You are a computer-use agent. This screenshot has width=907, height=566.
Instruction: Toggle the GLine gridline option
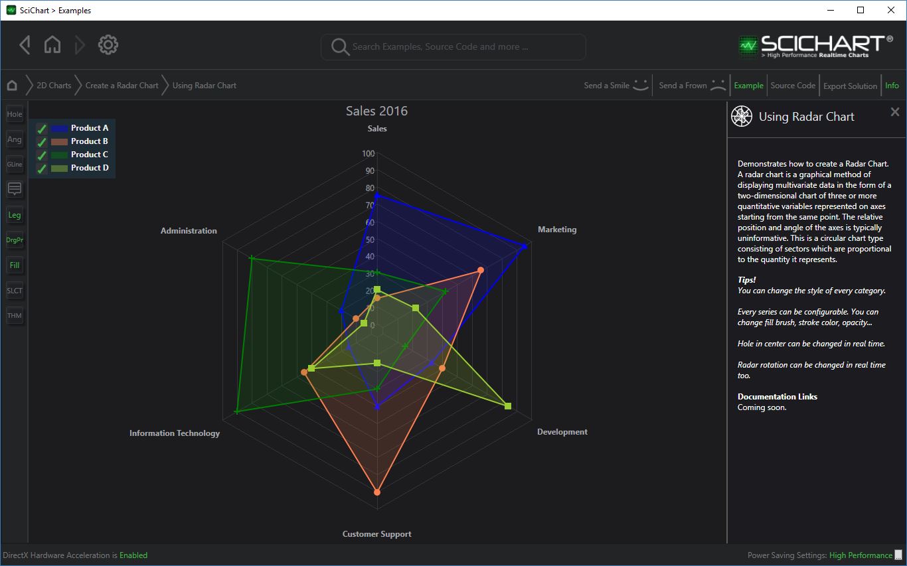[x=15, y=164]
